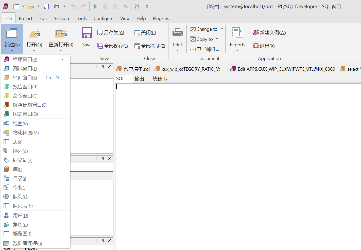Open the Configure ribbon tab

pyautogui.click(x=104, y=18)
